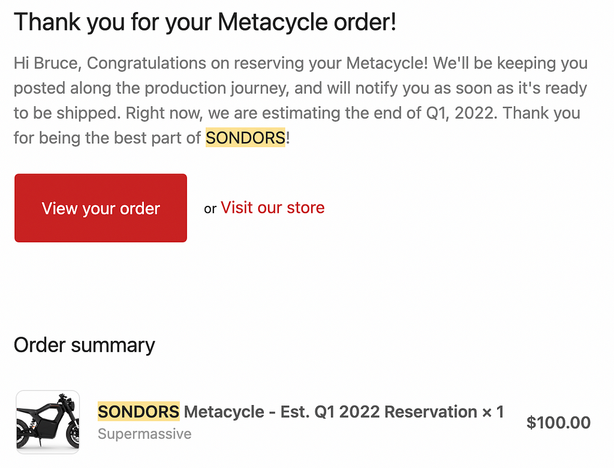Click highlighted SONDORS in the greeting paragraph
Image resolution: width=614 pixels, height=468 pixels.
pos(245,138)
